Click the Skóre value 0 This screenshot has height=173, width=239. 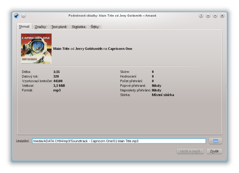pos(153,72)
